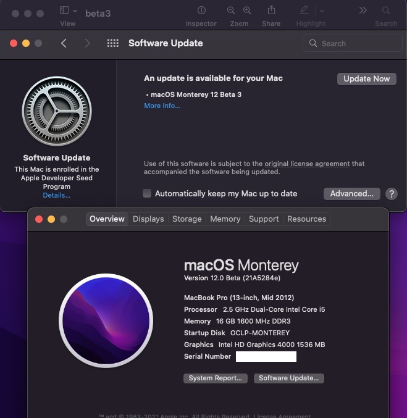Click the macOS Monterey logo image
Image resolution: width=407 pixels, height=418 pixels.
pyautogui.click(x=106, y=320)
